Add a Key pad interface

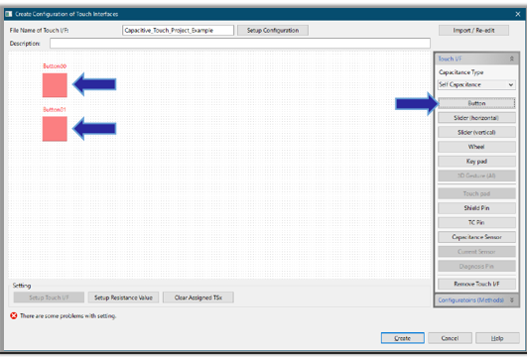coord(476,162)
